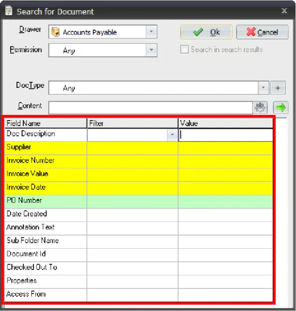Select the Document Id field row

pyautogui.click(x=138, y=255)
